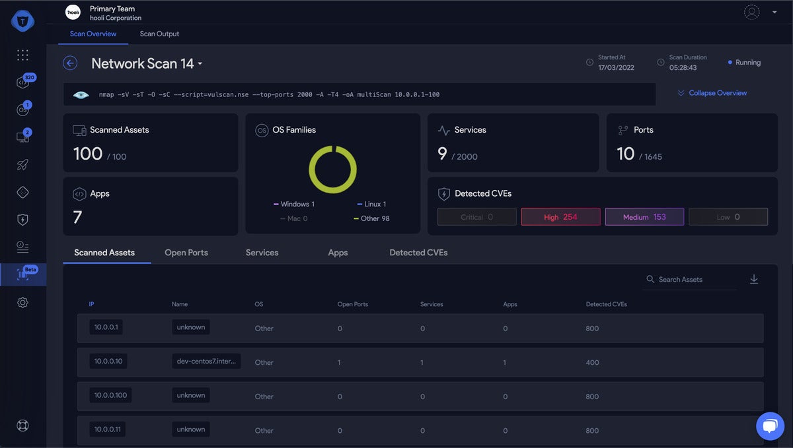The height and width of the screenshot is (448, 793).
Task: Select the Apps tab
Action: [338, 253]
